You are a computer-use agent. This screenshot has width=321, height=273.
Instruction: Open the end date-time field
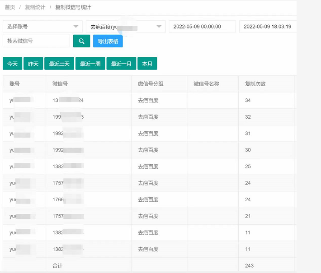pyautogui.click(x=268, y=27)
